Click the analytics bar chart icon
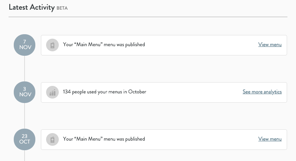This screenshot has width=296, height=161. coord(52,92)
